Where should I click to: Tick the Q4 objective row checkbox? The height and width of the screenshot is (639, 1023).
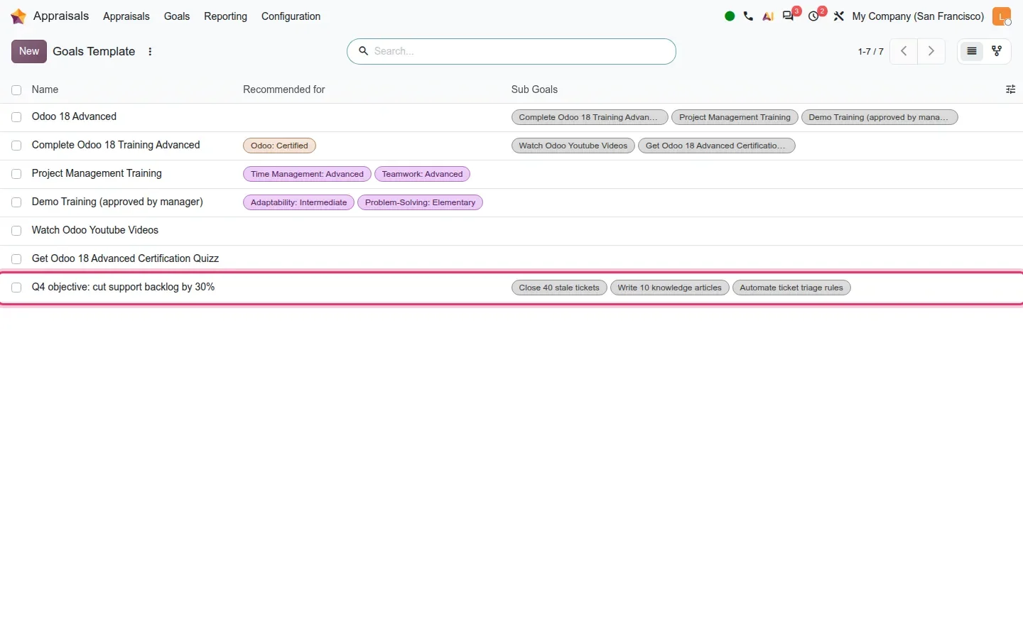16,288
